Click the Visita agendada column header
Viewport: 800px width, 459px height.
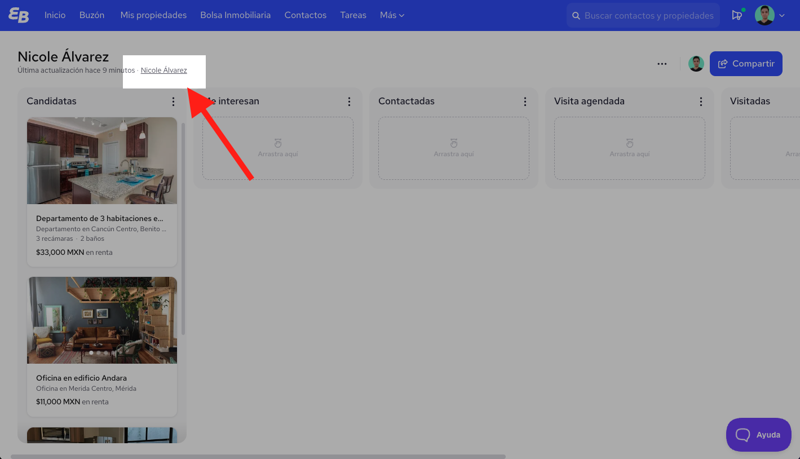[589, 101]
